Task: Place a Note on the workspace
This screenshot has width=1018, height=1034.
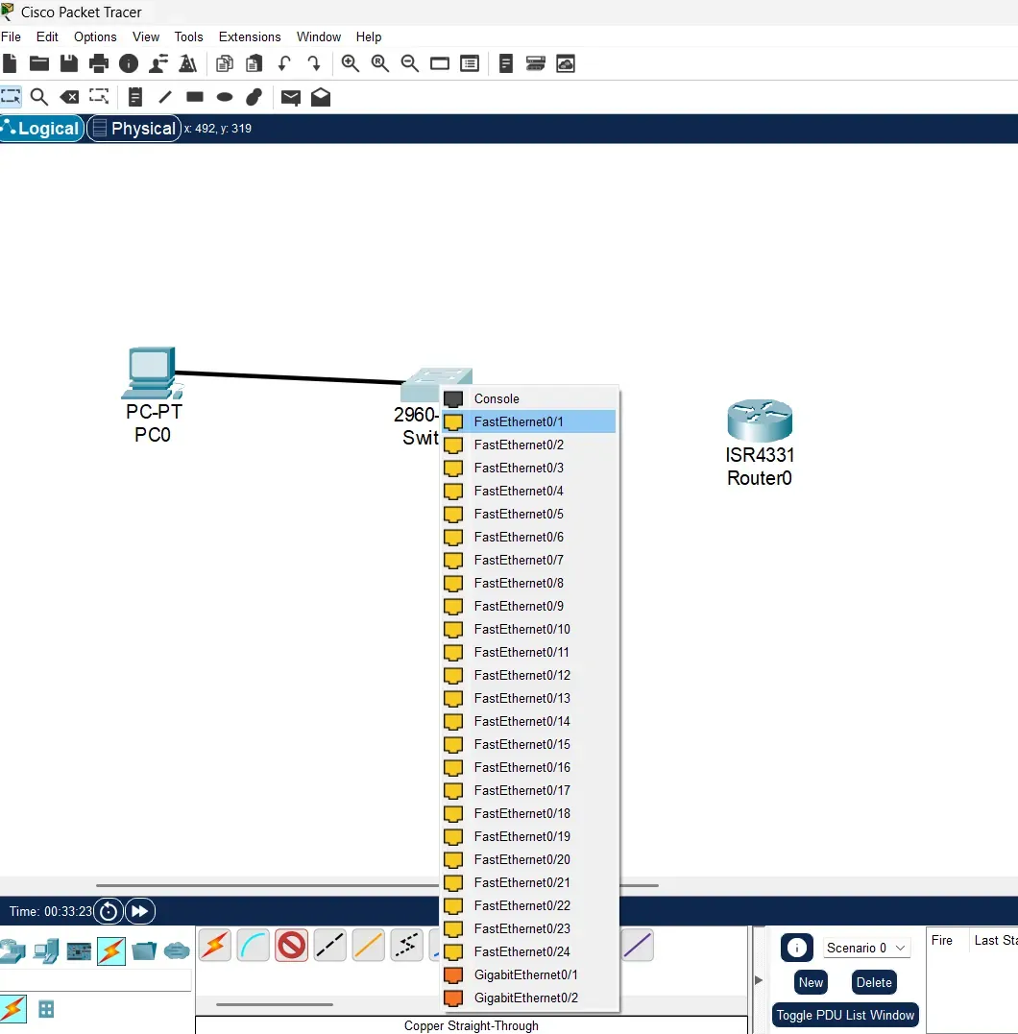Action: [x=135, y=97]
